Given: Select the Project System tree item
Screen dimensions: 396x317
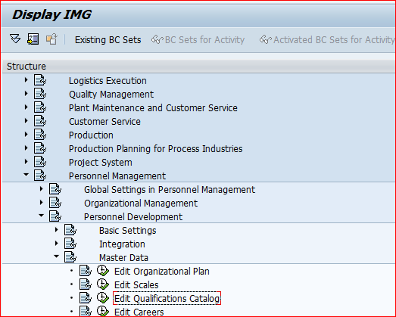Looking at the screenshot, I should point(101,163).
